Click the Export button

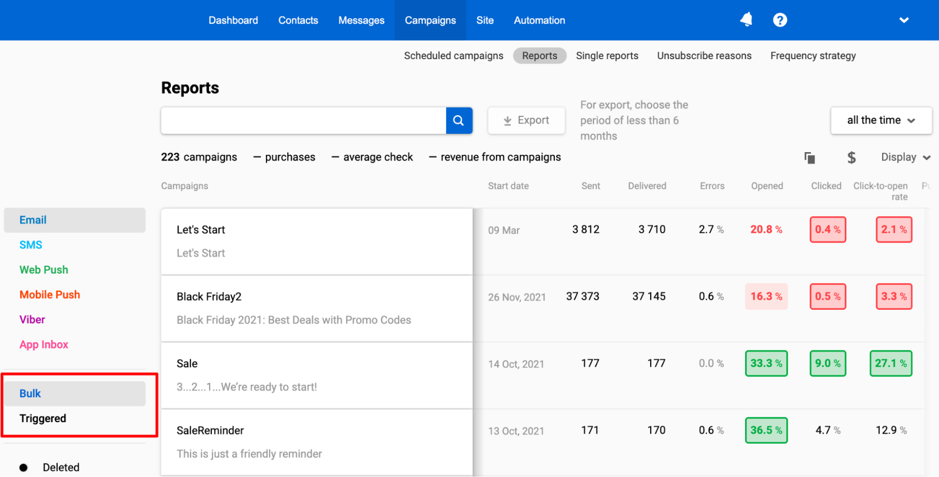pos(526,121)
